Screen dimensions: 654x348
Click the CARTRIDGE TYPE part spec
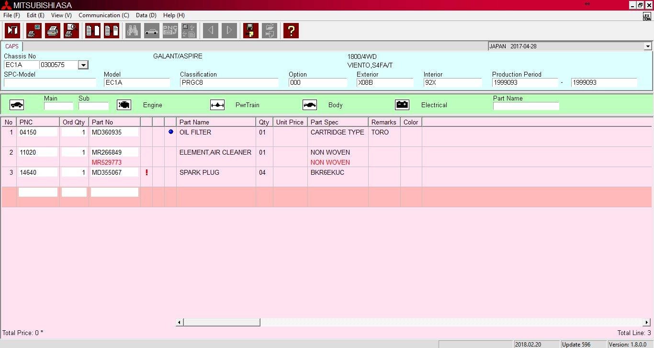pos(338,132)
